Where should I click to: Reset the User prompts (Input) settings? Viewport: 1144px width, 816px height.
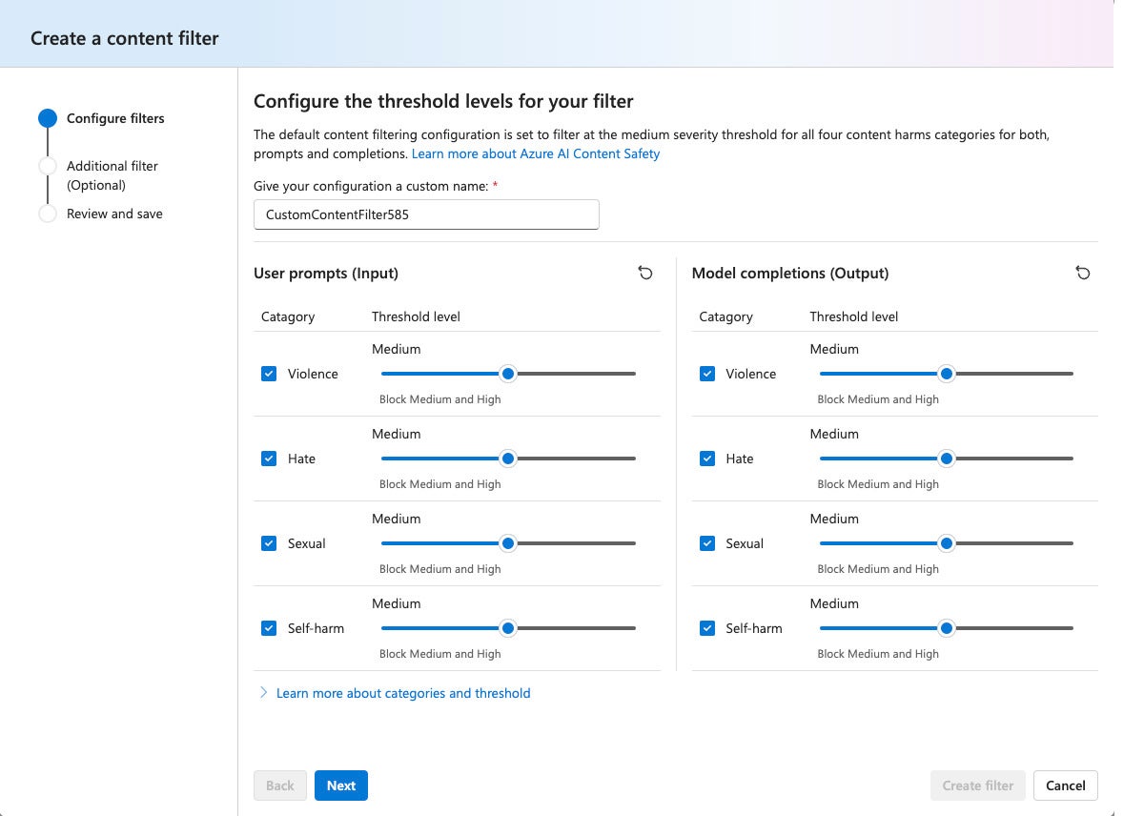point(645,273)
